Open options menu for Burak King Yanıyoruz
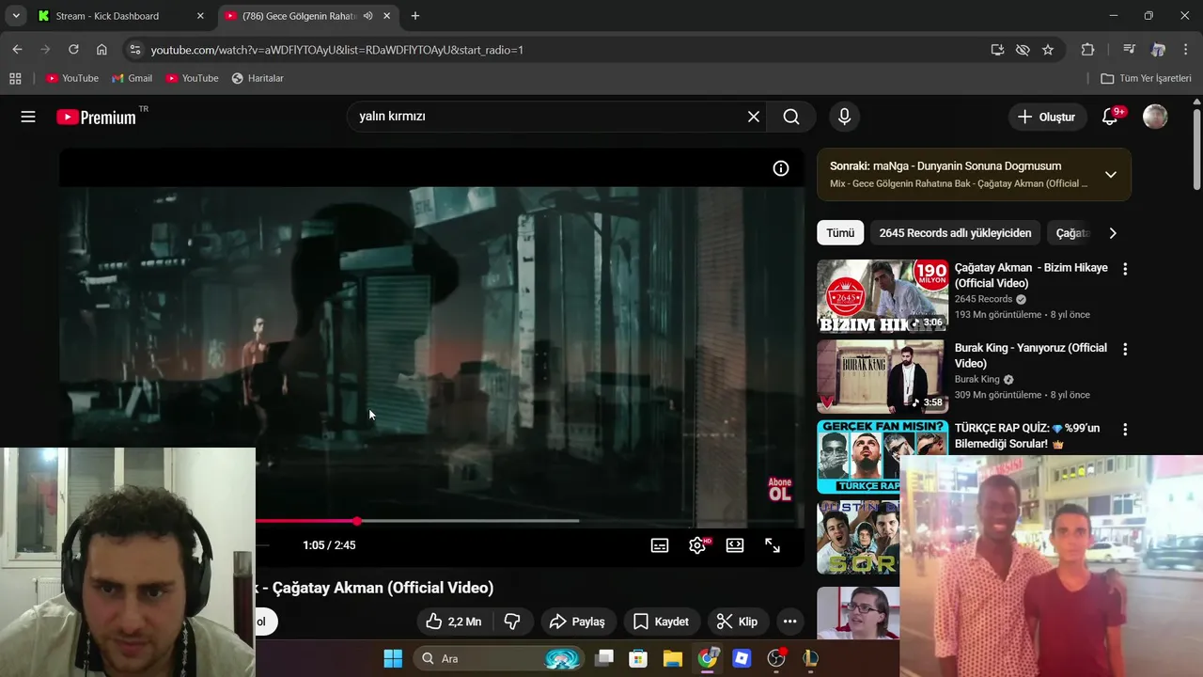 1125,349
